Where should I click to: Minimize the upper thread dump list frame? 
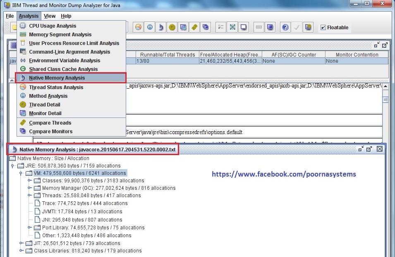[x=377, y=45]
